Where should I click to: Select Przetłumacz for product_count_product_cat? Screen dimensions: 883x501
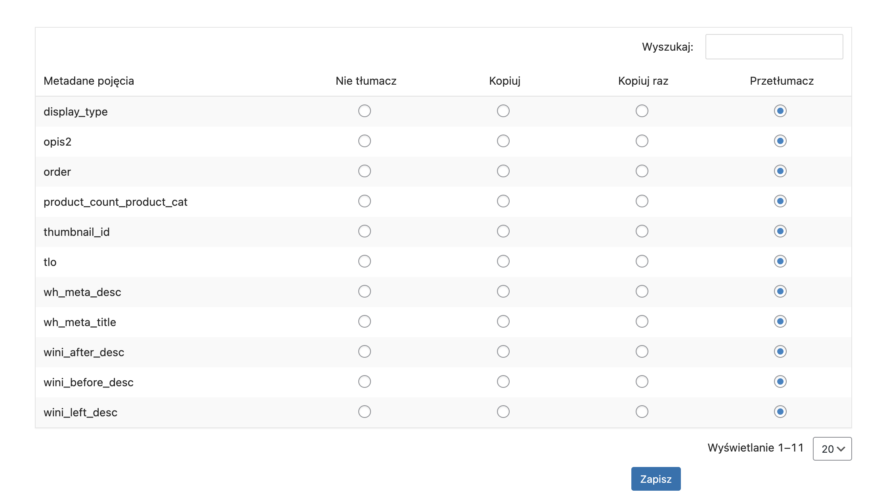(780, 201)
